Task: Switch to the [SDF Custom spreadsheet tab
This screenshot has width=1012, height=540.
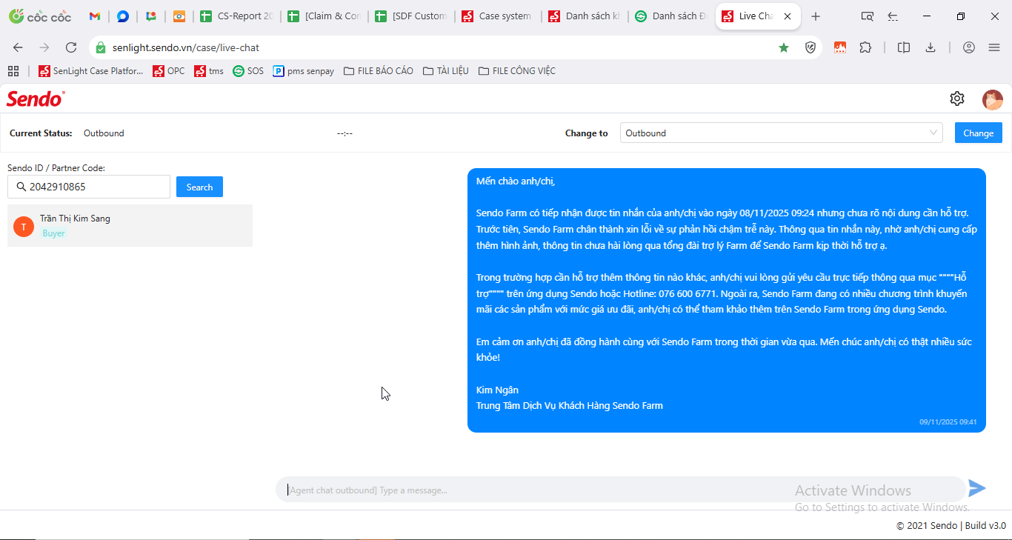Action: click(x=412, y=16)
